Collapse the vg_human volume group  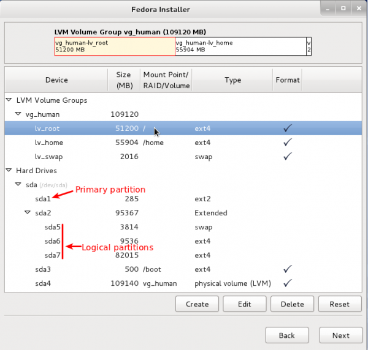point(18,114)
